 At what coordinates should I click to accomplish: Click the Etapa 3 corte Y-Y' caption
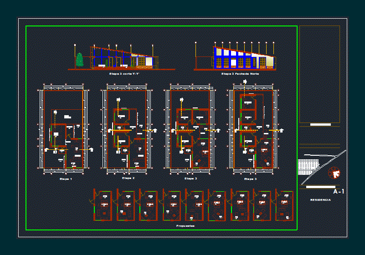[x=124, y=74]
